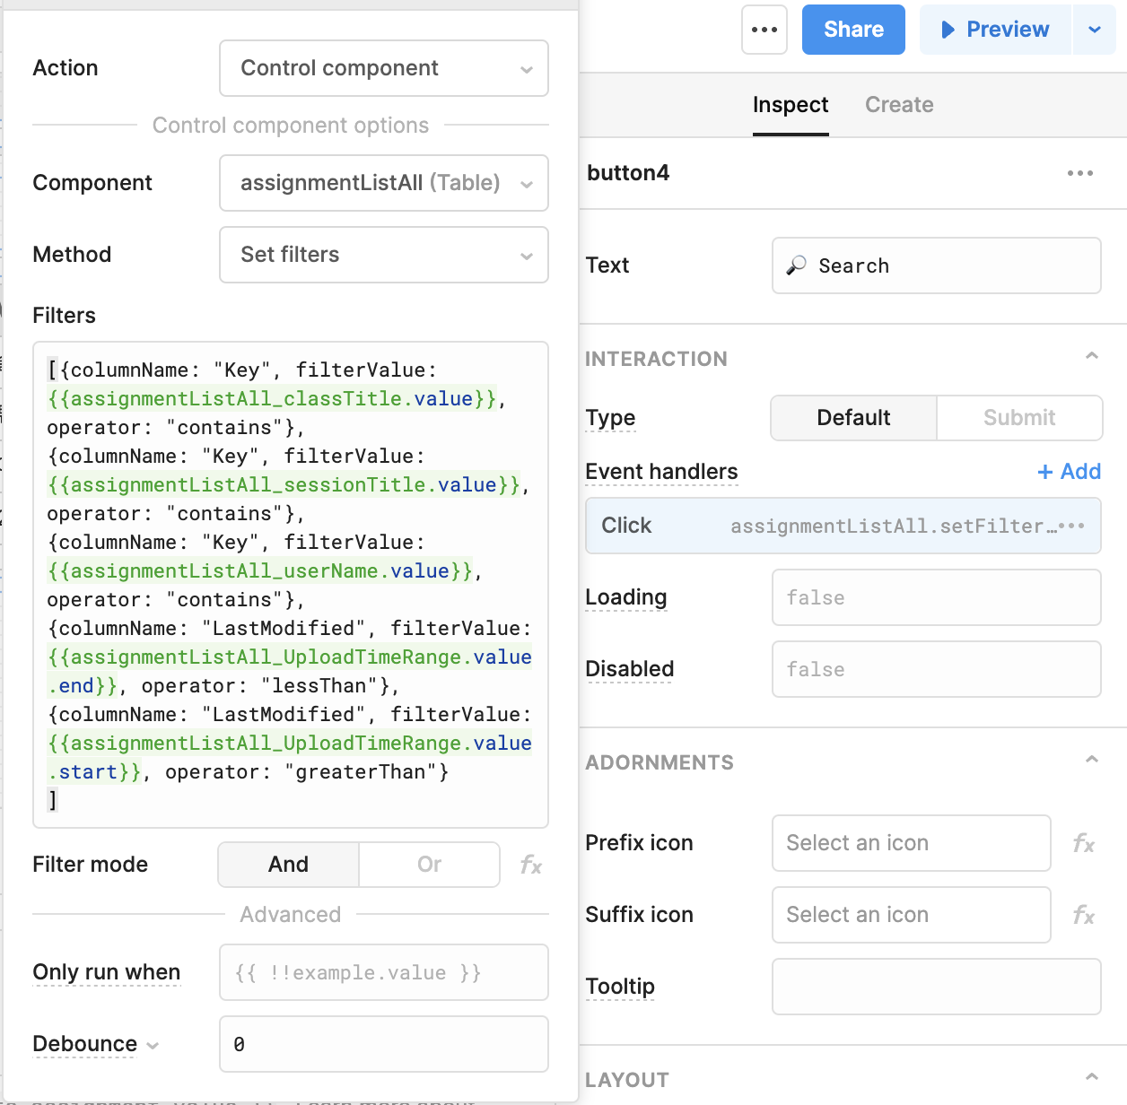
Task: Click the Preview play icon
Action: pos(948,30)
